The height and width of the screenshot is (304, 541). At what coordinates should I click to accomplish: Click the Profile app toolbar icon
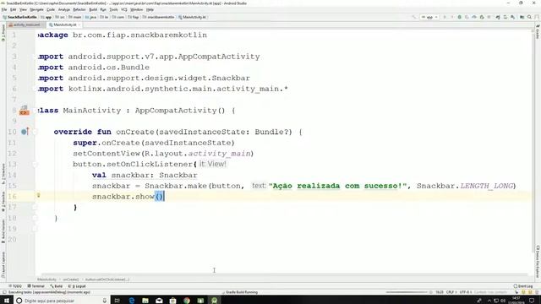(x=474, y=17)
